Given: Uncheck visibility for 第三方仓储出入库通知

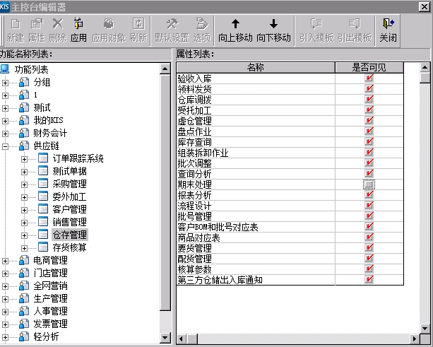Looking at the screenshot, I should click(x=369, y=280).
